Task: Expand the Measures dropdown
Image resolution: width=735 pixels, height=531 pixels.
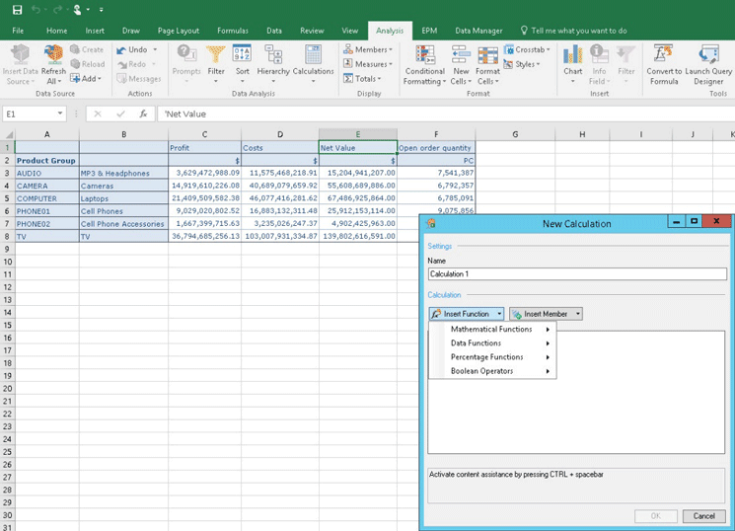Action: click(390, 64)
